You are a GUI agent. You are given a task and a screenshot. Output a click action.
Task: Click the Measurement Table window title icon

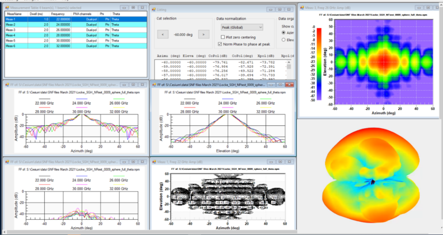click(7, 7)
